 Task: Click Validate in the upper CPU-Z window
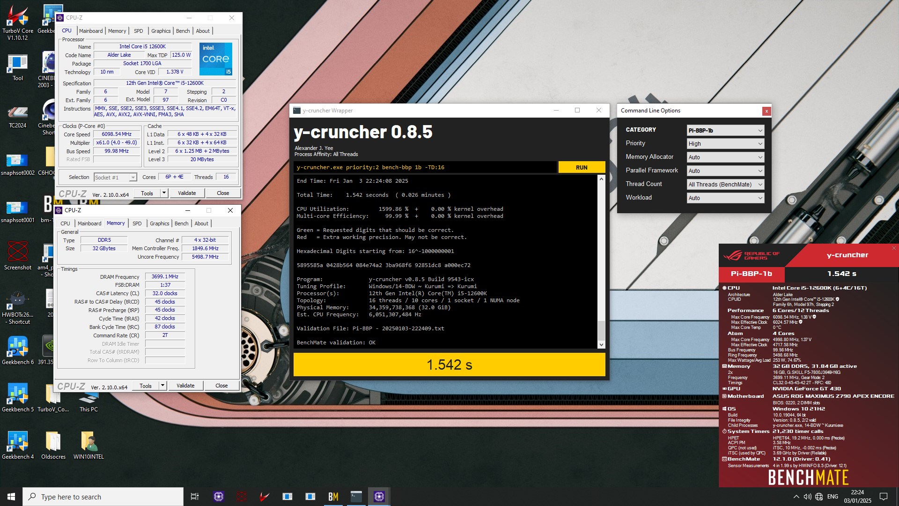pyautogui.click(x=187, y=193)
